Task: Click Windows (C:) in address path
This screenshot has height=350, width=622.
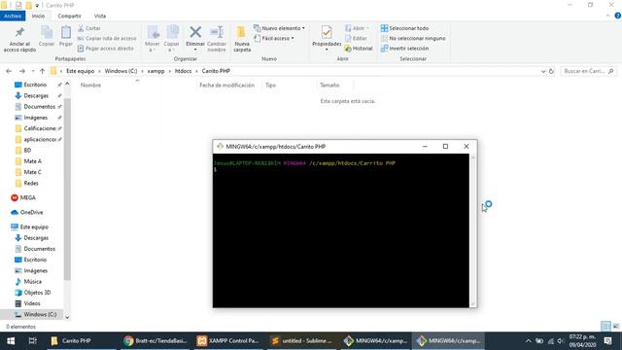Action: click(x=121, y=71)
